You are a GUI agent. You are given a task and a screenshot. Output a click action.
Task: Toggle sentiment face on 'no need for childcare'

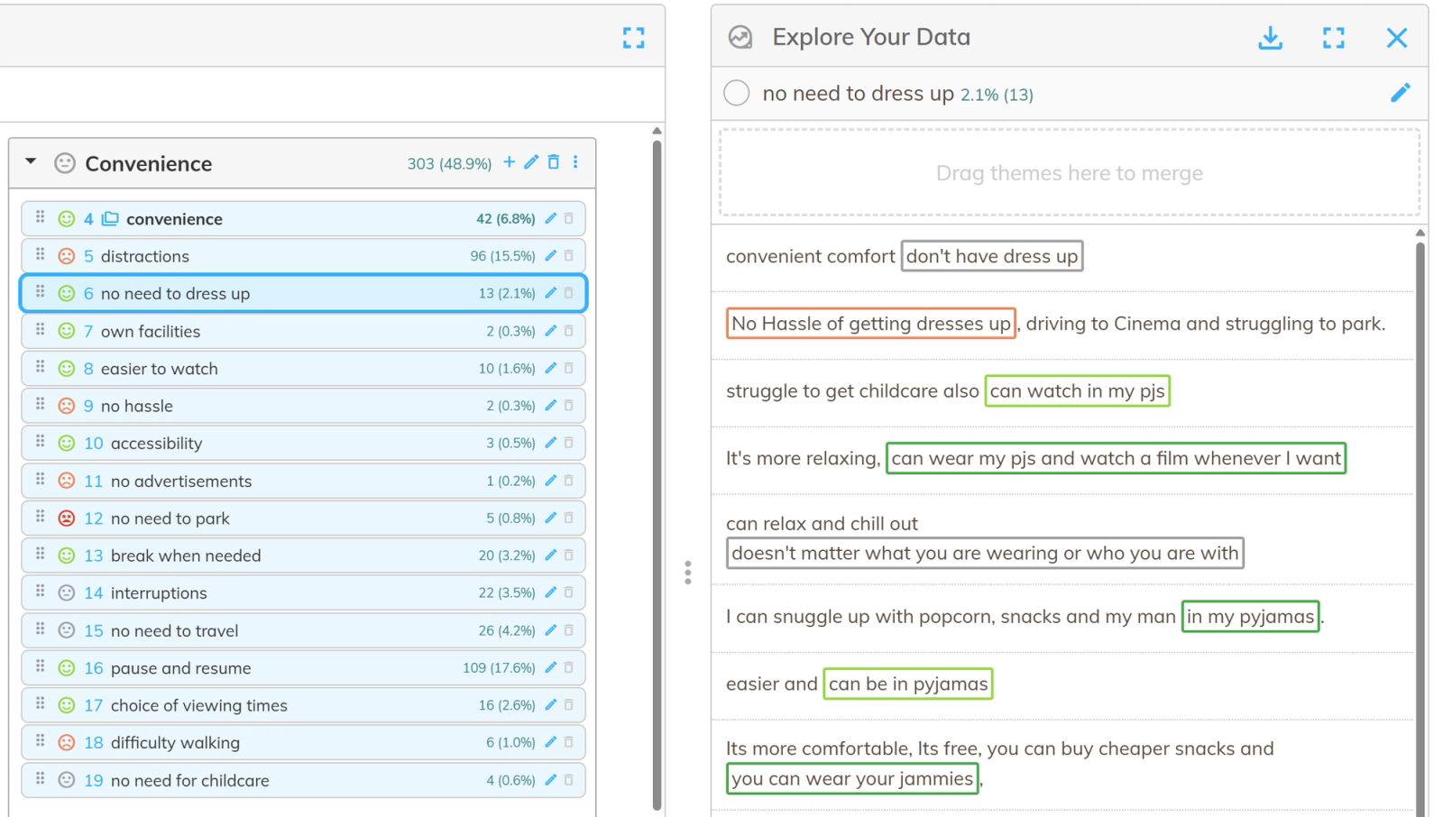click(66, 780)
